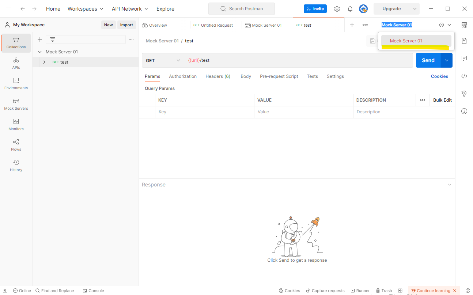473x295 pixels.
Task: Click the Upgrade button
Action: coord(391,9)
